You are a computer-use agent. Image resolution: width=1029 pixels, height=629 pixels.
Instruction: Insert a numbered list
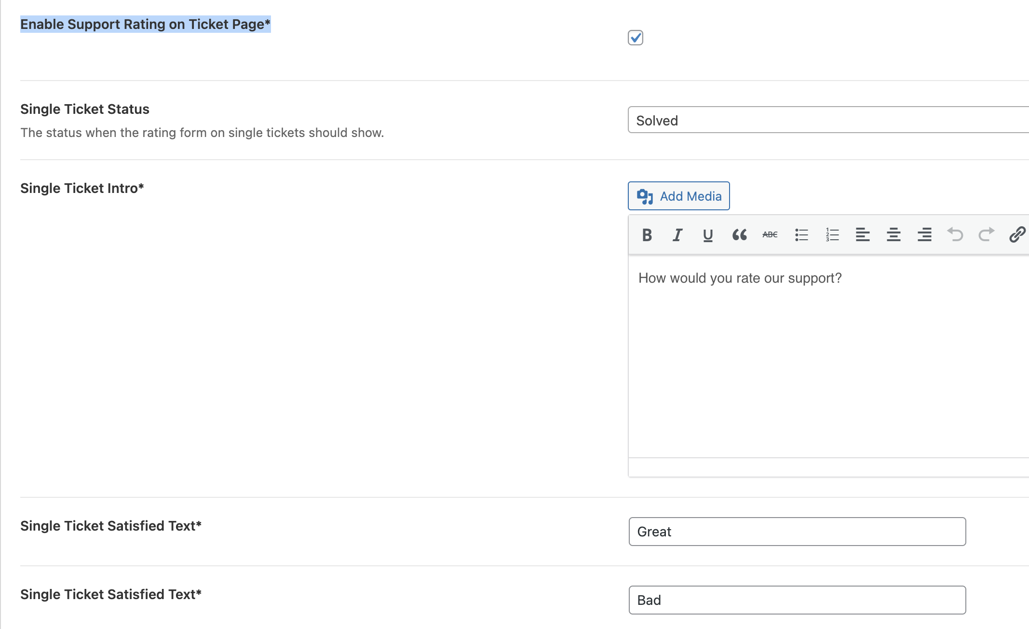coord(832,235)
